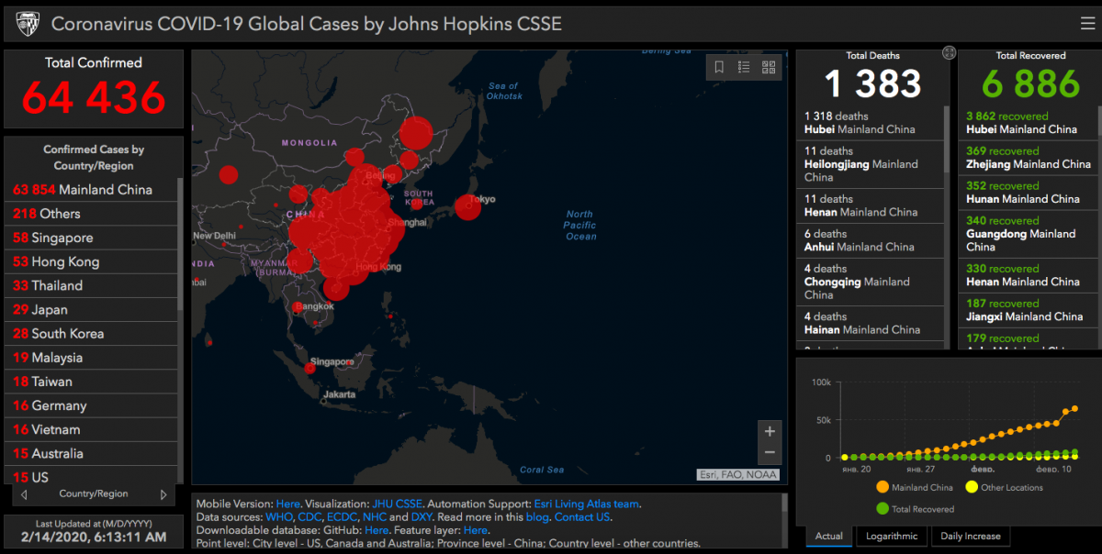Toggle Other Locations series in chart legend
Screen dimensions: 1102x554
pos(1005,487)
